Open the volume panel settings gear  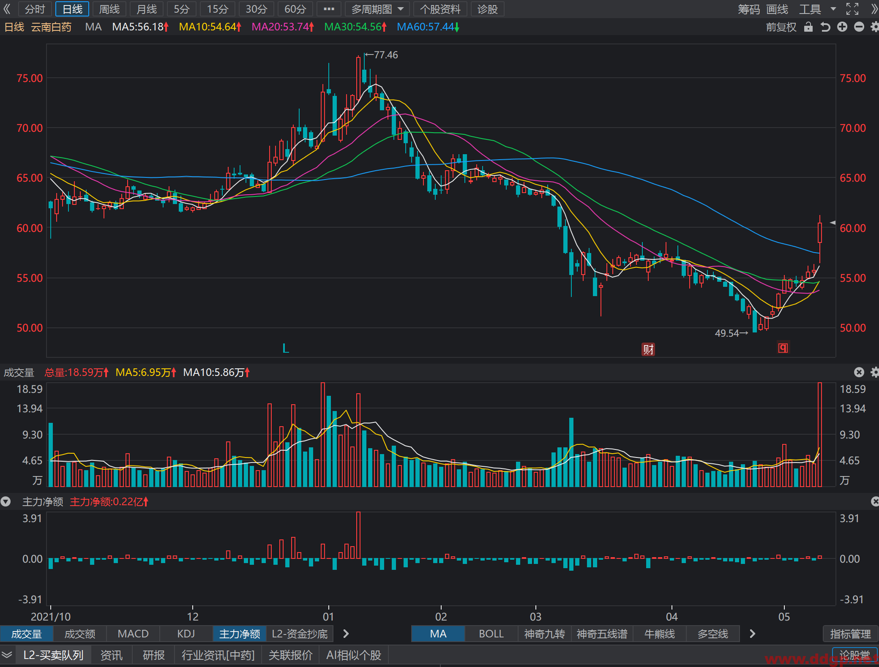875,372
